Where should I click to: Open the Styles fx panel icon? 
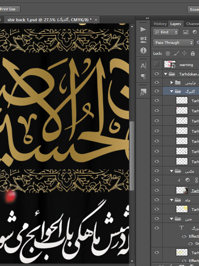[x=143, y=92]
